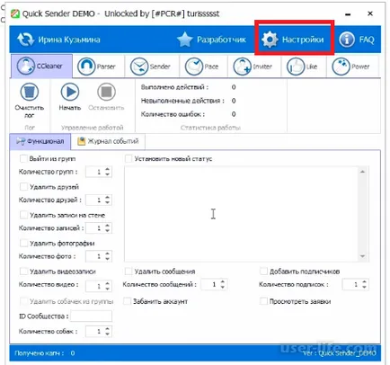Enable the Забанить аккаунт checkbox
This screenshot has height=365, width=390.
128,301
